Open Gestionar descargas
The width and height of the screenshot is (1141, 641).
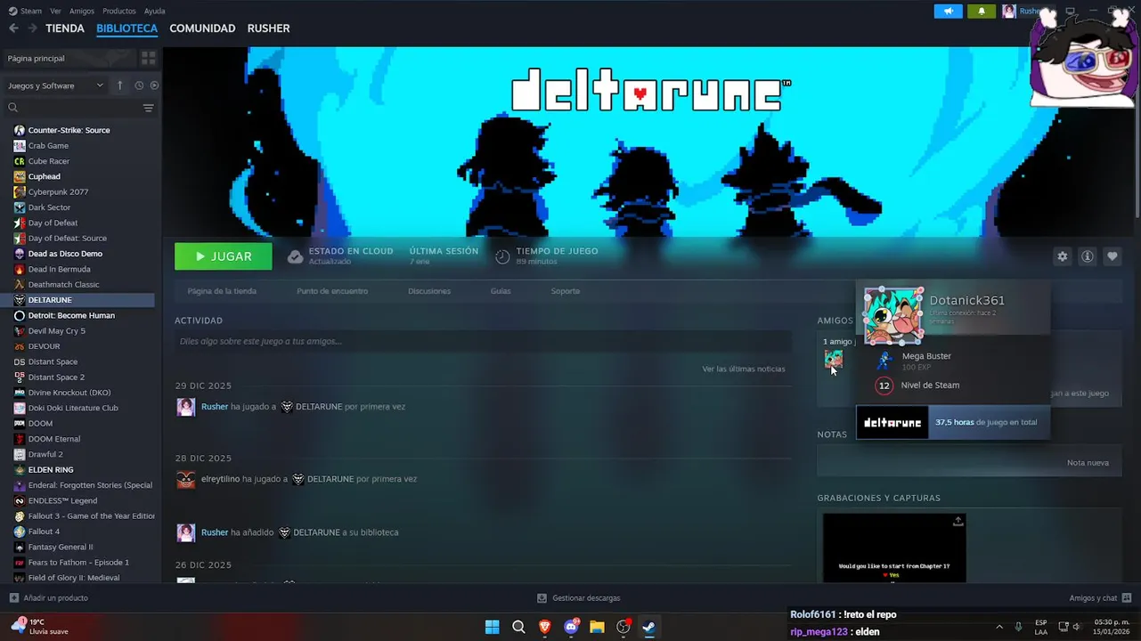[x=578, y=598]
